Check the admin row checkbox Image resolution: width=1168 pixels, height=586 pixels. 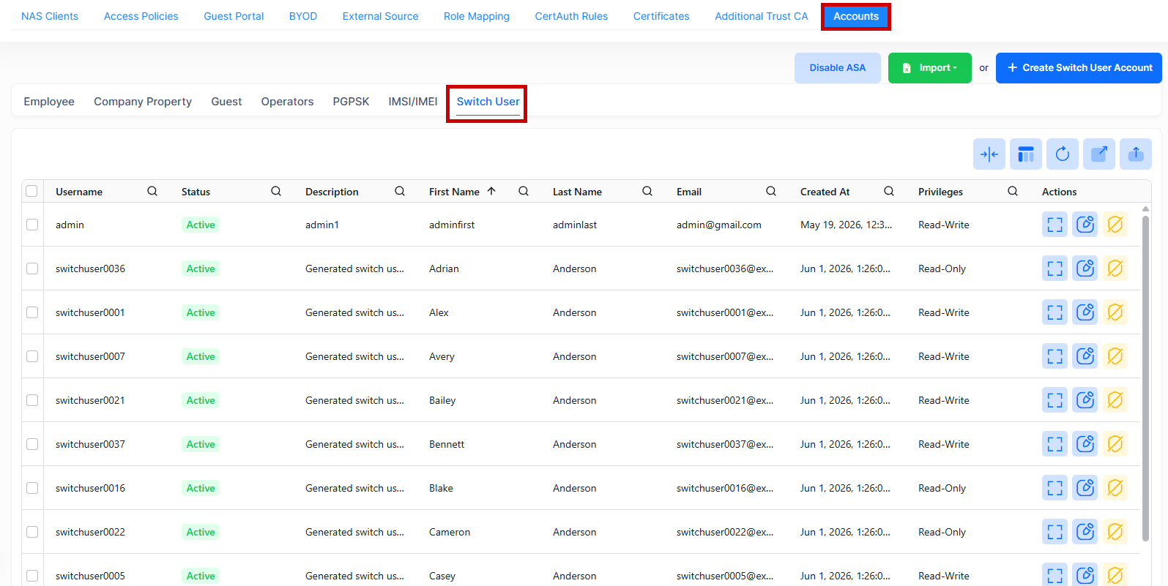point(32,225)
